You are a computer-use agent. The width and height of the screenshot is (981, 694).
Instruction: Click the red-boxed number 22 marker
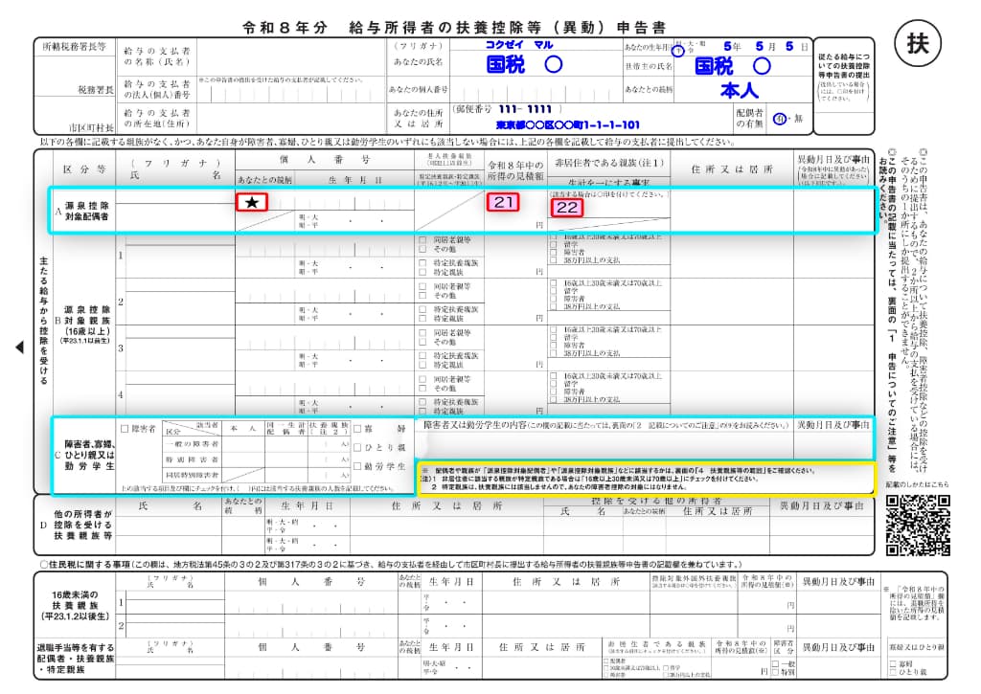[x=567, y=207]
